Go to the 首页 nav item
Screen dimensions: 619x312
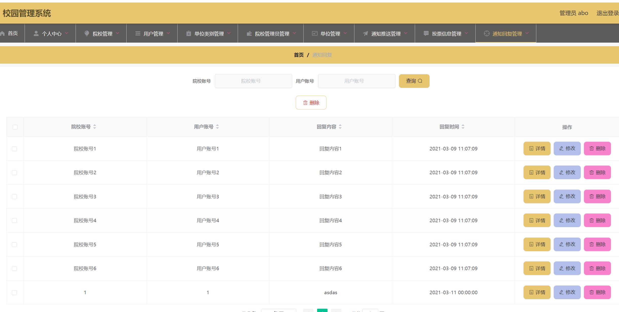(12, 33)
